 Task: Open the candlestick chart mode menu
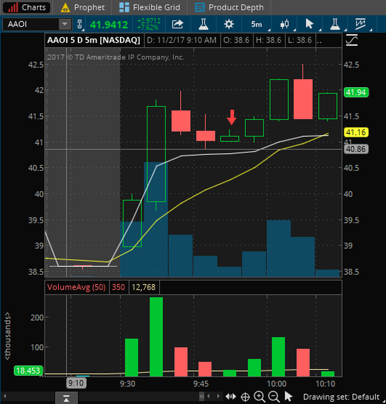(285, 24)
